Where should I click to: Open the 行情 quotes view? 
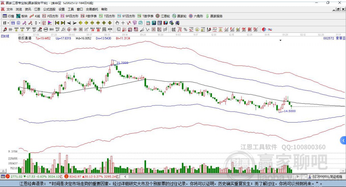coord(8,16)
